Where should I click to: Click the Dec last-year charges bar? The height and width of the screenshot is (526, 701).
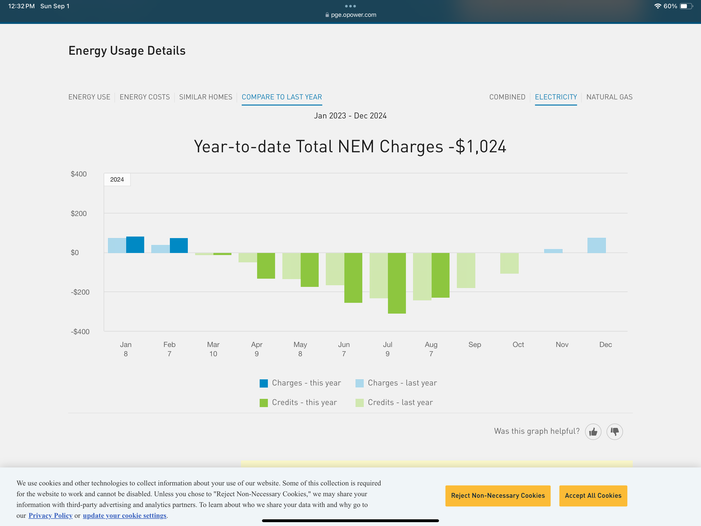coord(596,245)
